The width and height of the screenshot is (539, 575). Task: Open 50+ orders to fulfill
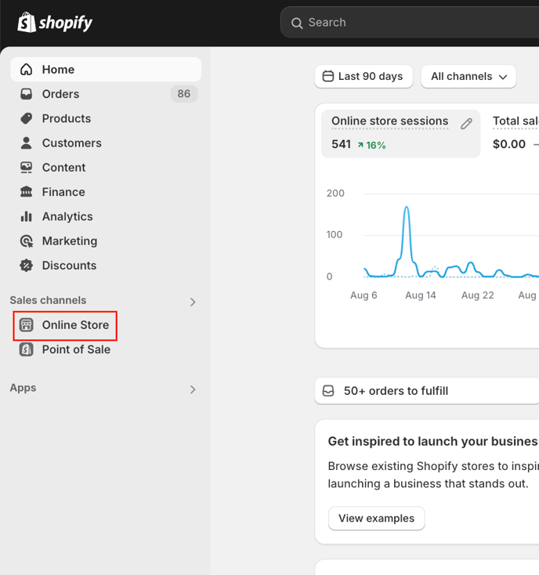pyautogui.click(x=427, y=391)
